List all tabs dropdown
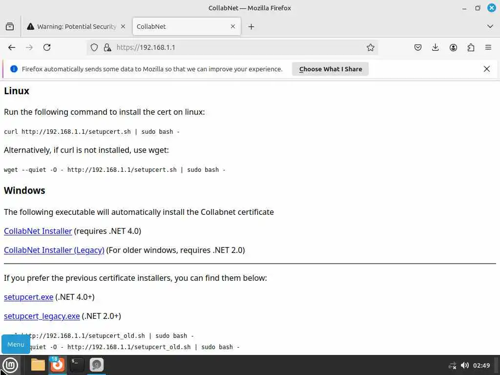 click(490, 26)
